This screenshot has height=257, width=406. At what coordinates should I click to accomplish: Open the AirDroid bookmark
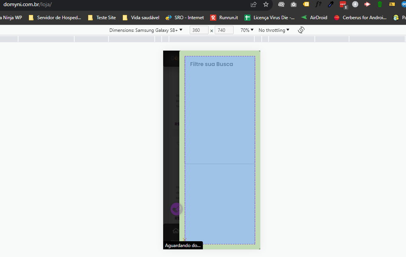tap(314, 18)
